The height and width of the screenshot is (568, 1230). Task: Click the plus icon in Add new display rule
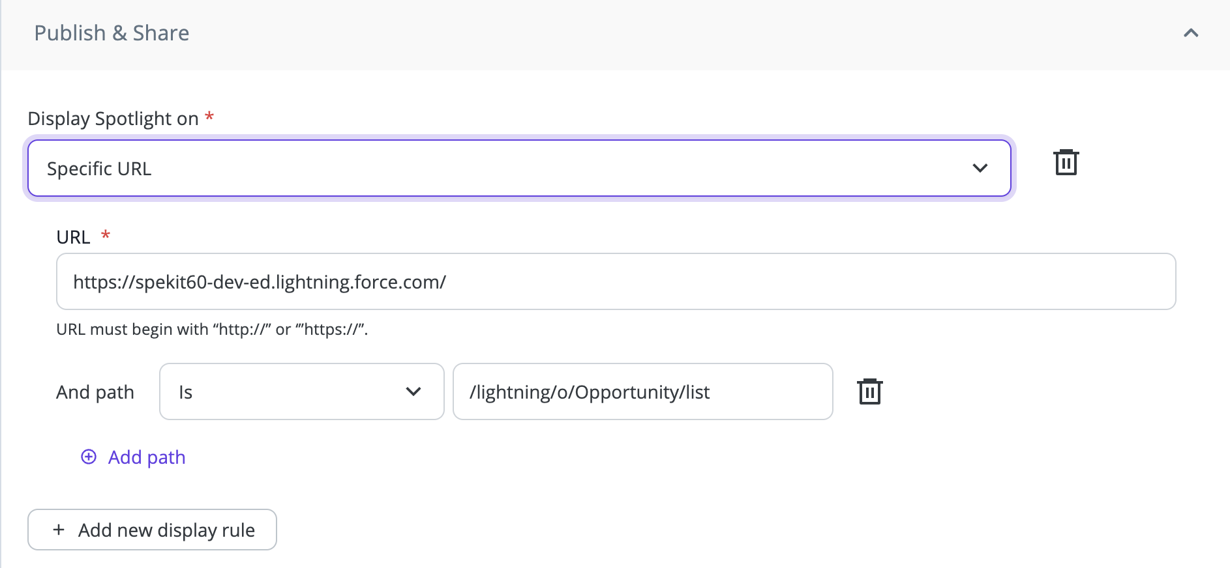tap(59, 530)
